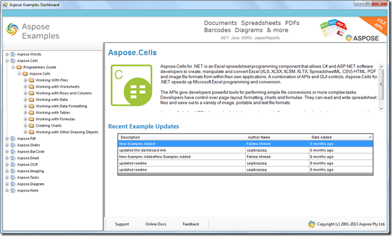This screenshot has width=392, height=236.
Task: Open the Date Added column sort arrow
Action: tap(370, 137)
